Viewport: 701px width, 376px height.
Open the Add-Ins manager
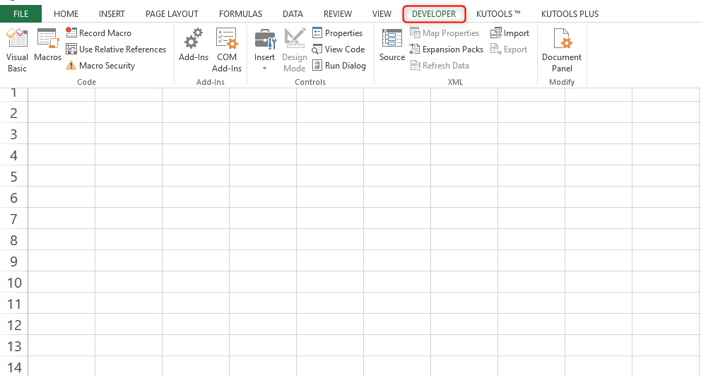[x=194, y=45]
